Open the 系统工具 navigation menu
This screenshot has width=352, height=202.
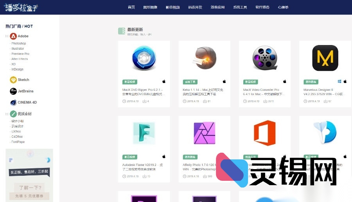[240, 7]
